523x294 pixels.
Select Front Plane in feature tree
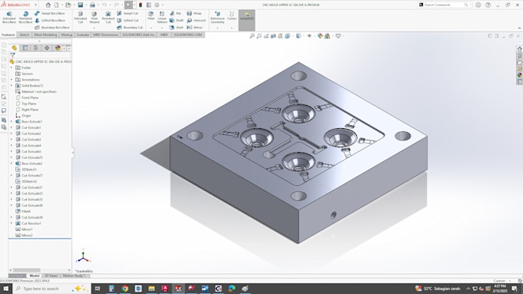(27, 97)
